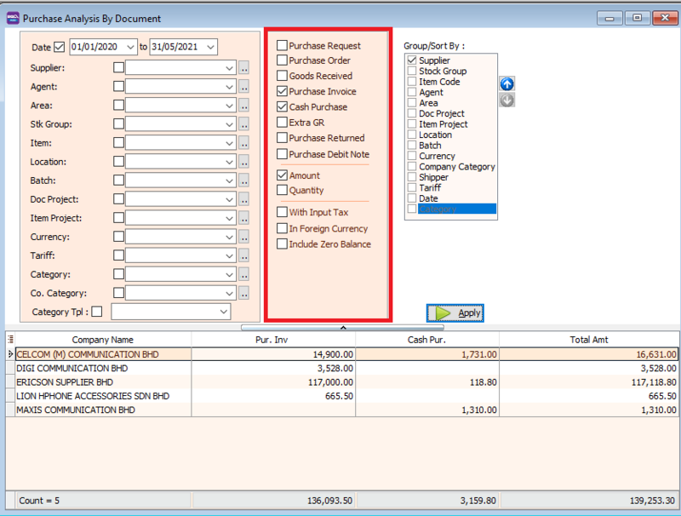Click the blue move-up arrow beside Group/Sort list
This screenshot has width=681, height=516.
point(507,83)
